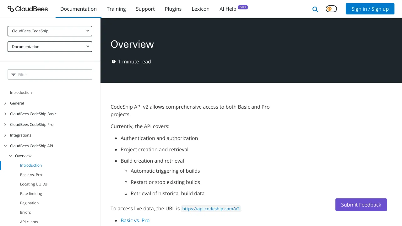Open Pagination in the sidebar
The width and height of the screenshot is (402, 226).
(x=29, y=203)
